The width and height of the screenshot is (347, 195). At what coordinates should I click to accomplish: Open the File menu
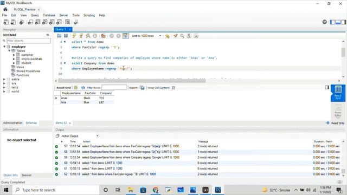coord(4,15)
